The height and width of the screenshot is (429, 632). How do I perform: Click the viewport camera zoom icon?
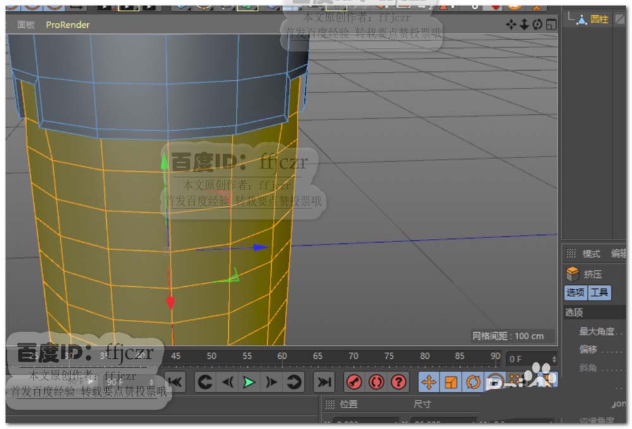click(x=524, y=25)
